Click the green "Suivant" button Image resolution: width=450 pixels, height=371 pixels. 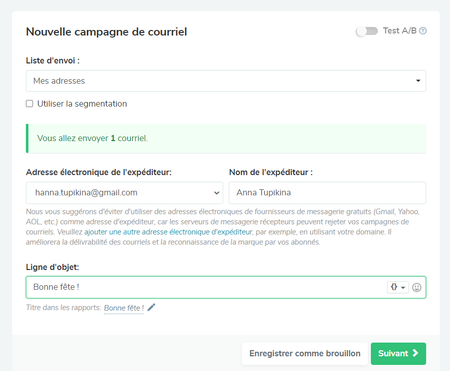click(x=398, y=353)
